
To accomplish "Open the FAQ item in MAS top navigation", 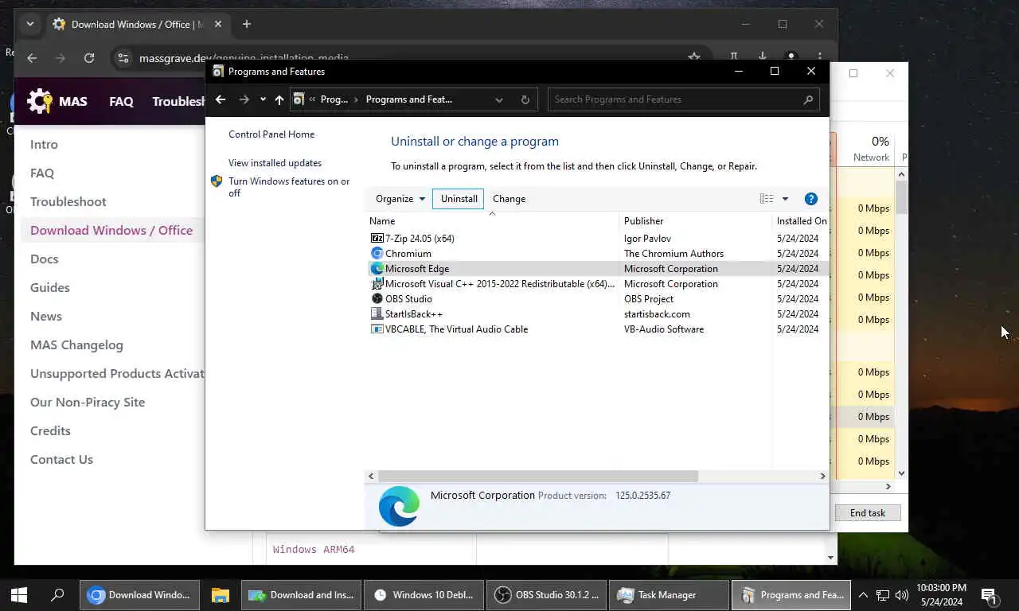I will click(121, 101).
